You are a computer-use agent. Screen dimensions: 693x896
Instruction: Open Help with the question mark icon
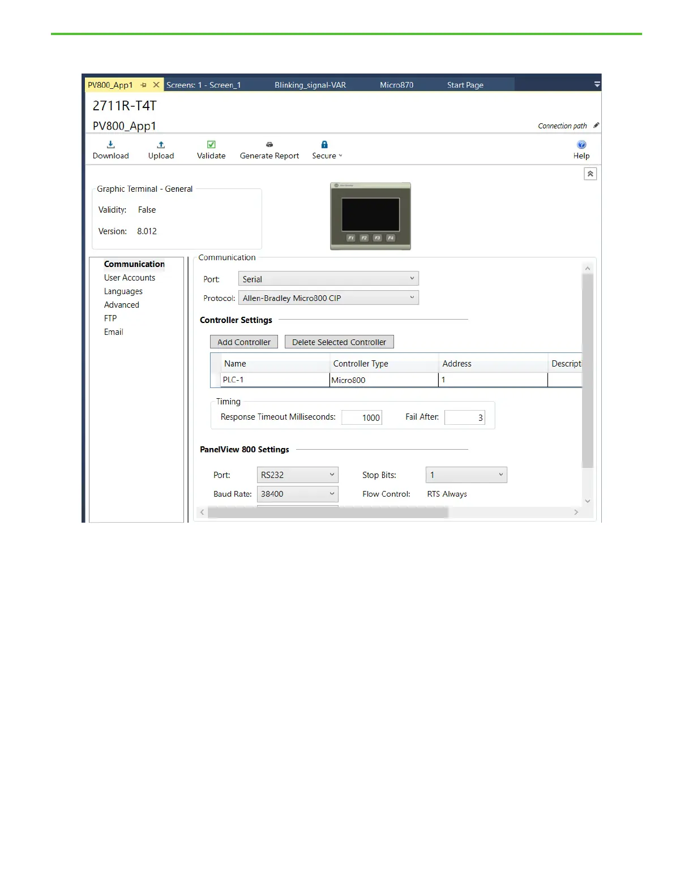tap(581, 145)
